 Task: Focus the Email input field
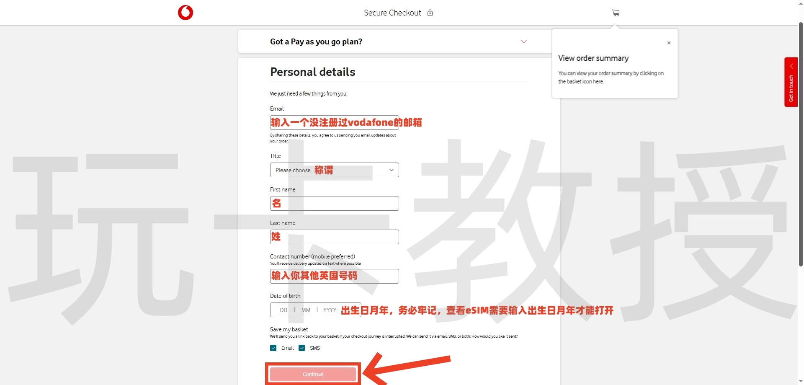click(334, 122)
